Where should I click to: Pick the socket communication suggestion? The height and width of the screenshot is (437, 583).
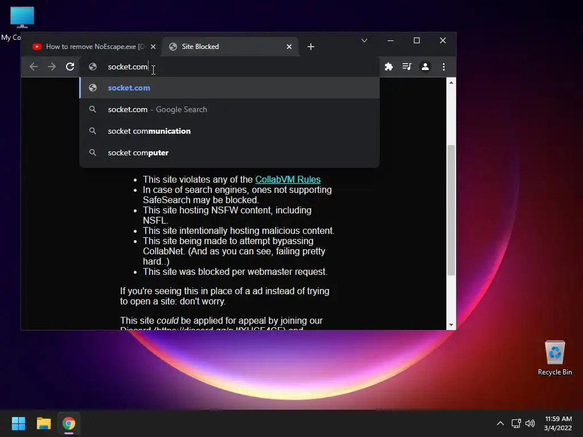coord(229,131)
